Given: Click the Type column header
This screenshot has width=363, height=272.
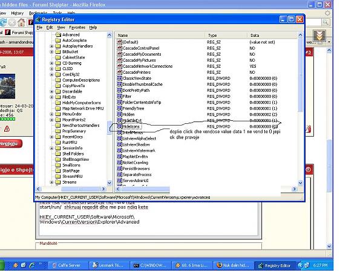Looking at the screenshot, I should click(x=226, y=35).
